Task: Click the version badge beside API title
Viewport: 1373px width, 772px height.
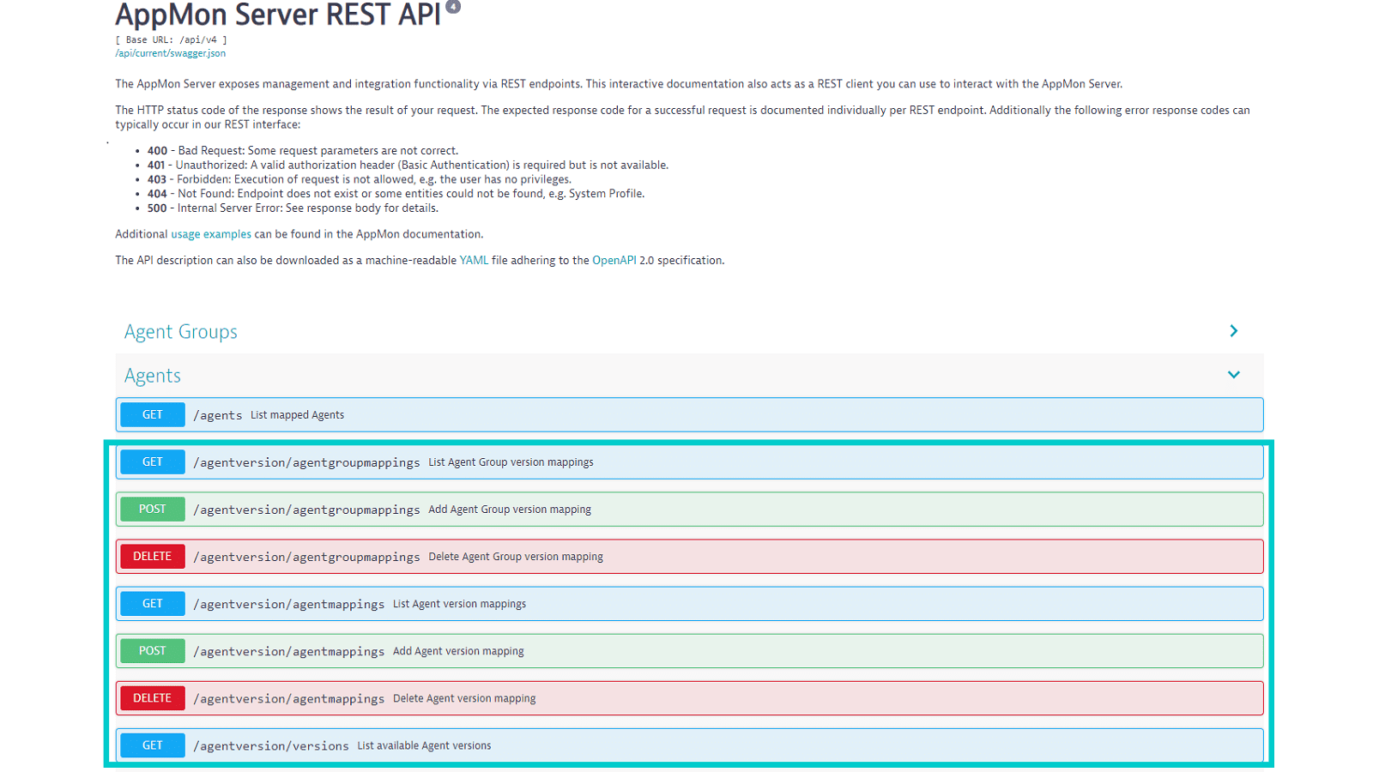Action: [453, 7]
